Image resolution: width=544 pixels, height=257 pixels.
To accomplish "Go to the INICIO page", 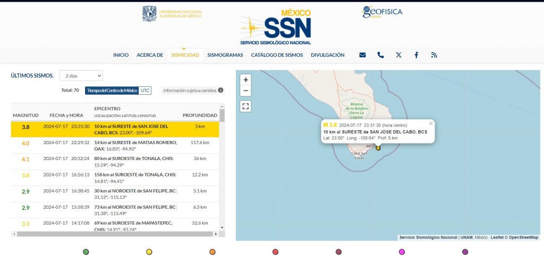I will tap(121, 55).
